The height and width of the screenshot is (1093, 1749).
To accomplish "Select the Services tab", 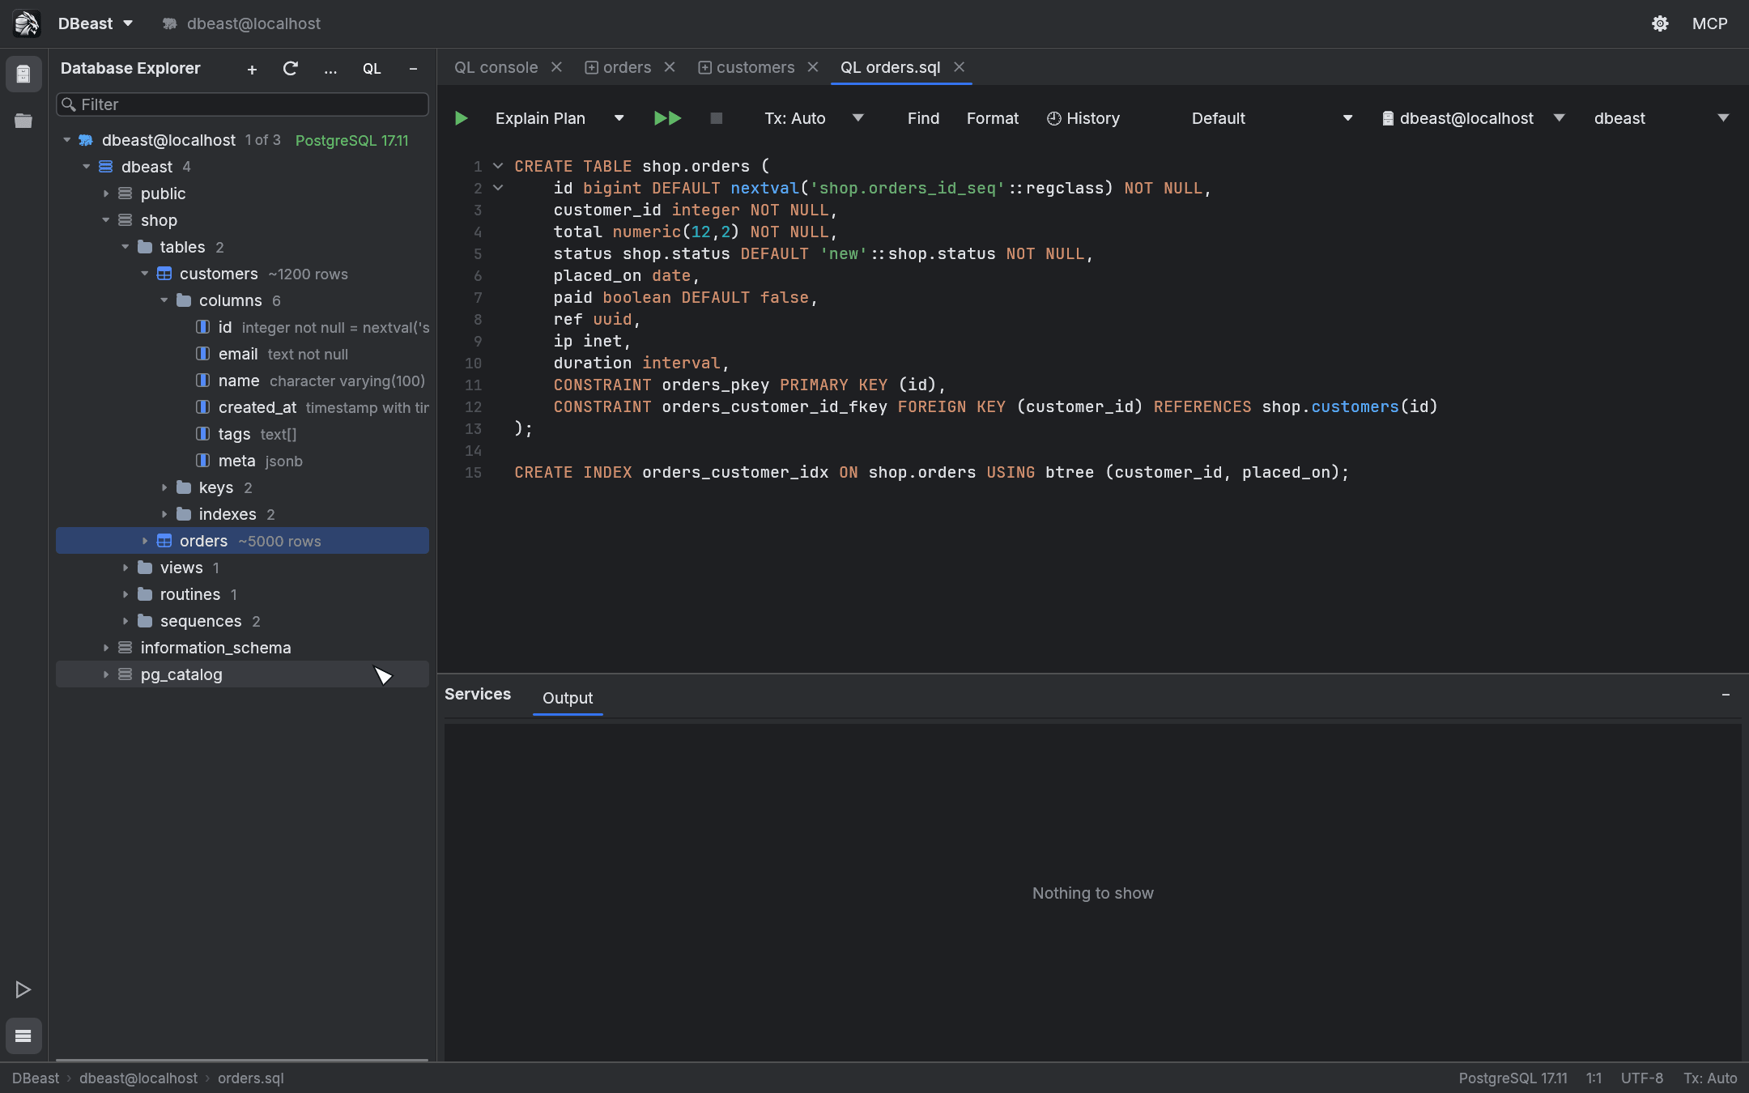I will tap(478, 694).
